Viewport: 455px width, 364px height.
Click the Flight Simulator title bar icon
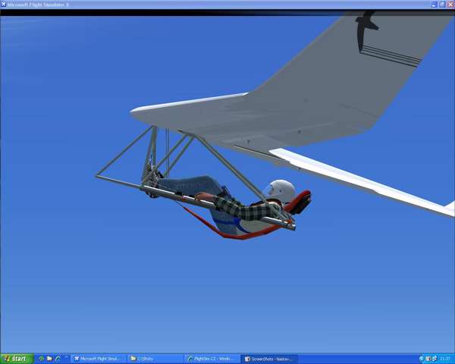(x=4, y=4)
